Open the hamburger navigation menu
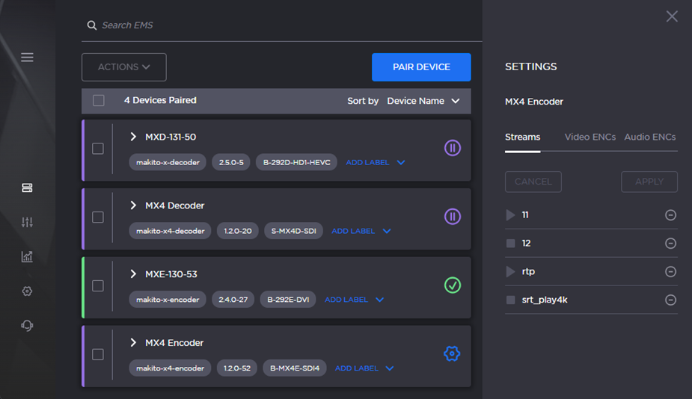Image resolution: width=692 pixels, height=399 pixels. [x=27, y=58]
